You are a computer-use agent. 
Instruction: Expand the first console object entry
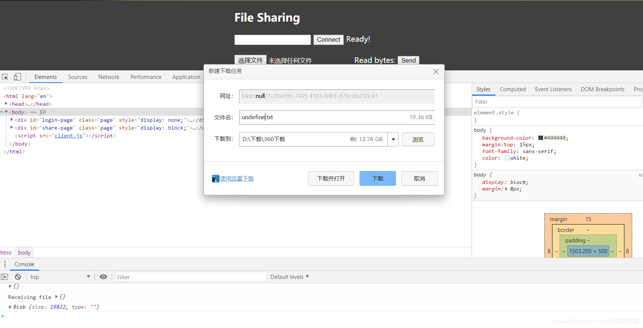(x=10, y=286)
